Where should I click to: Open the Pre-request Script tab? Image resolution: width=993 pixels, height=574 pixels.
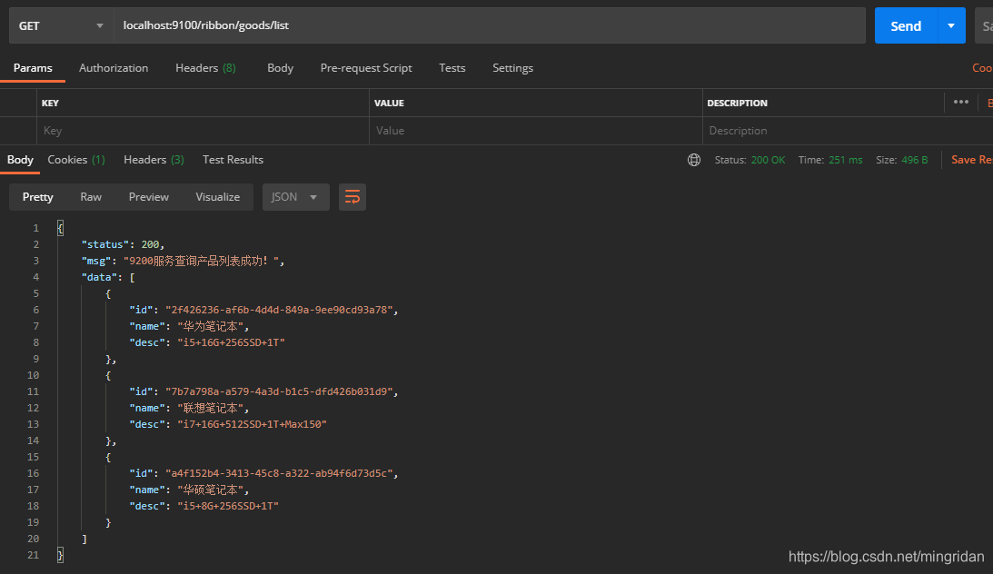click(x=366, y=68)
